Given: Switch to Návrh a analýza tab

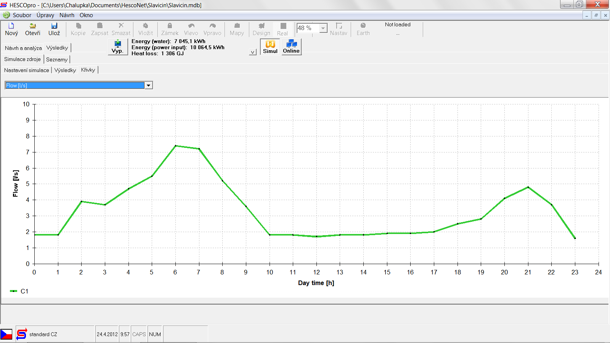Looking at the screenshot, I should pyautogui.click(x=23, y=48).
